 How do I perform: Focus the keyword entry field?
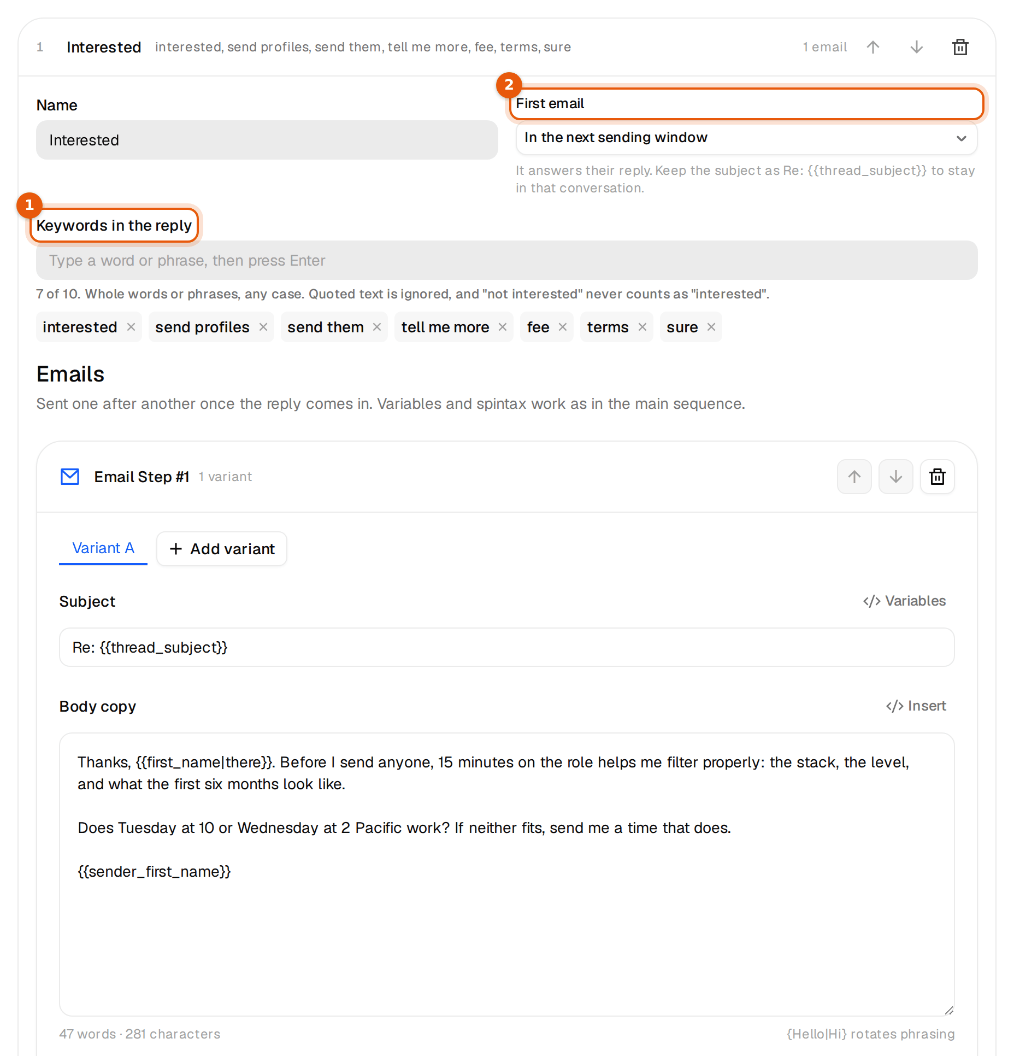point(507,260)
